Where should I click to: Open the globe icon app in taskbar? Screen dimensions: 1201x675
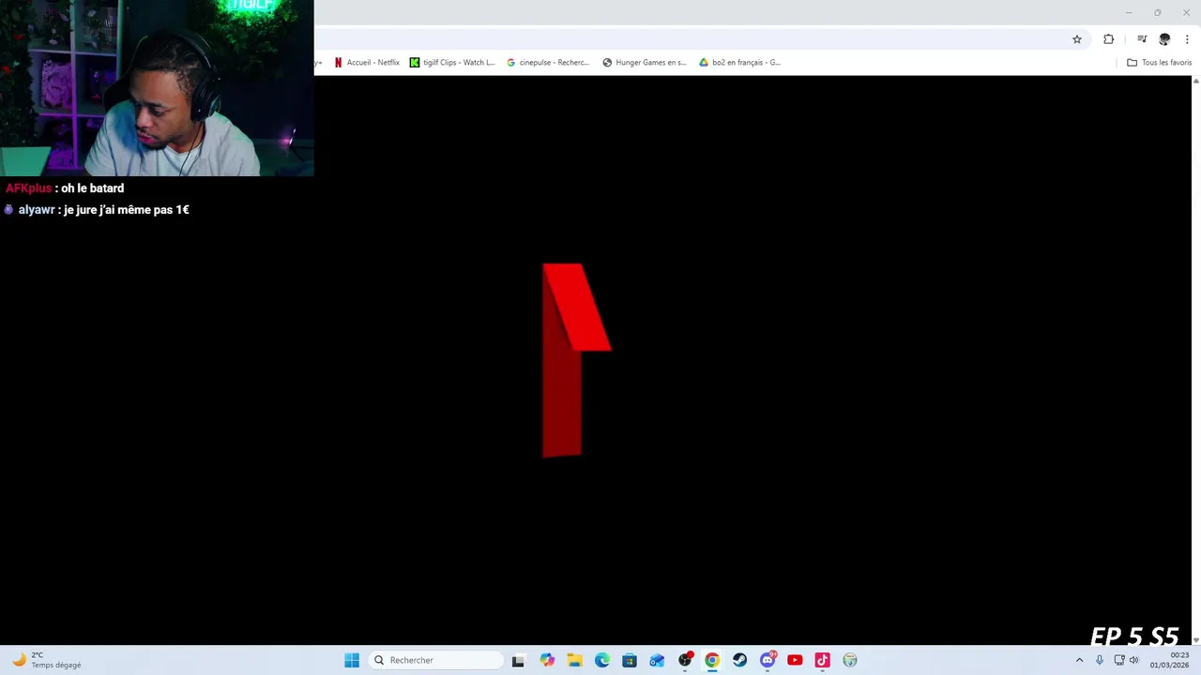click(x=850, y=660)
